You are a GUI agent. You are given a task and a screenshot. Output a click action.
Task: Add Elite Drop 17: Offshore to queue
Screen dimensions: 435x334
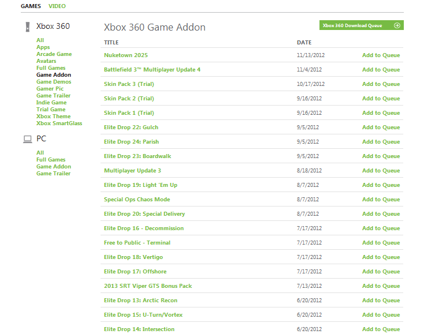pyautogui.click(x=381, y=271)
